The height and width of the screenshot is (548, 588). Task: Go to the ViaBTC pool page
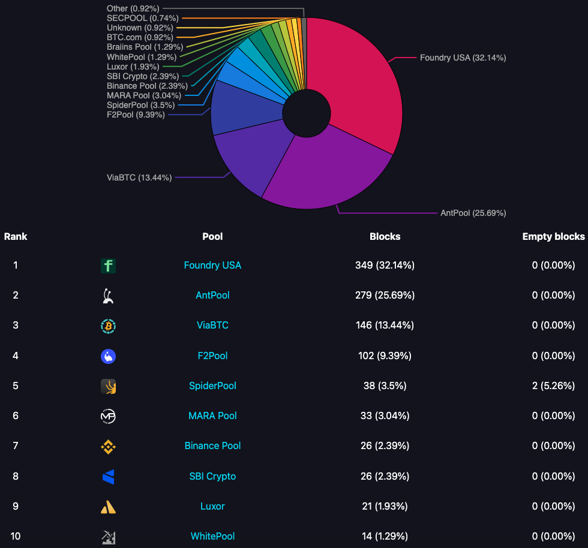(212, 325)
